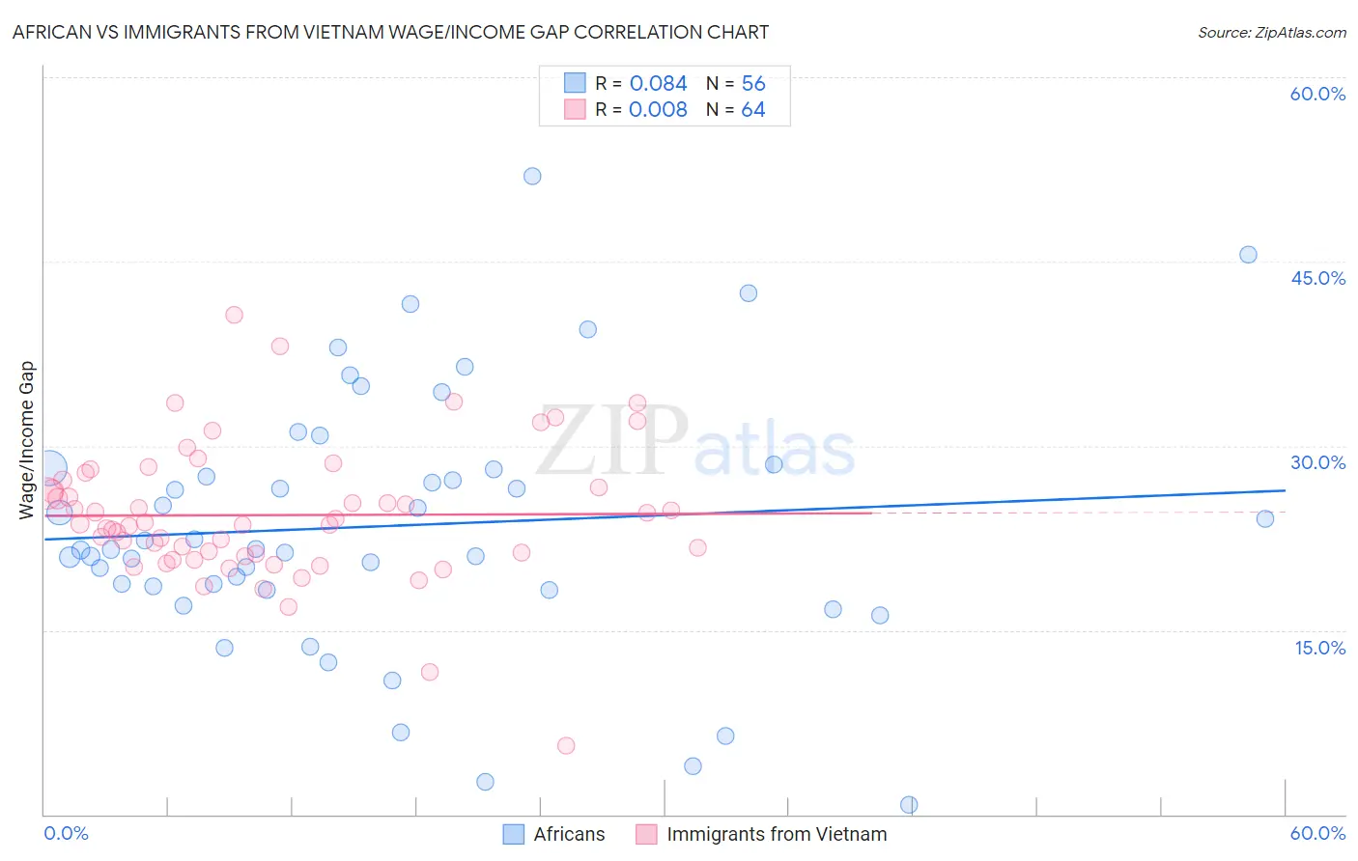This screenshot has width=1358, height=861.
Task: Select the Africans legend label
Action: 569,834
